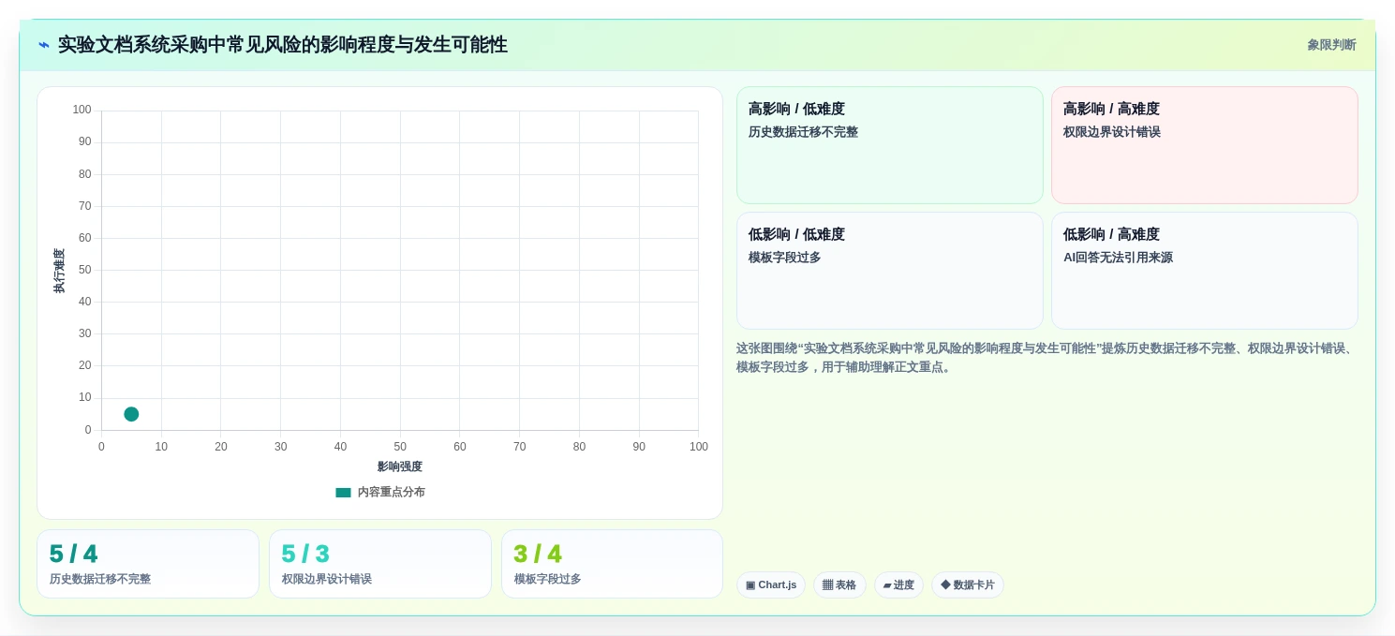Select the 5 / 4 历史数据迁移不完整 stat card

pos(148,564)
